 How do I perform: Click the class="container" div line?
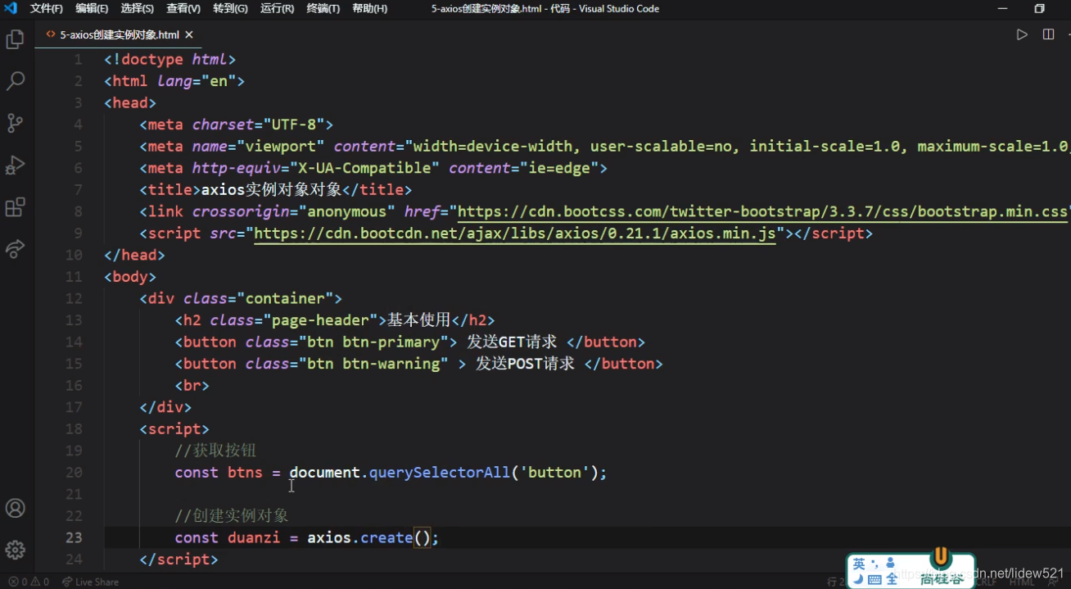[241, 298]
